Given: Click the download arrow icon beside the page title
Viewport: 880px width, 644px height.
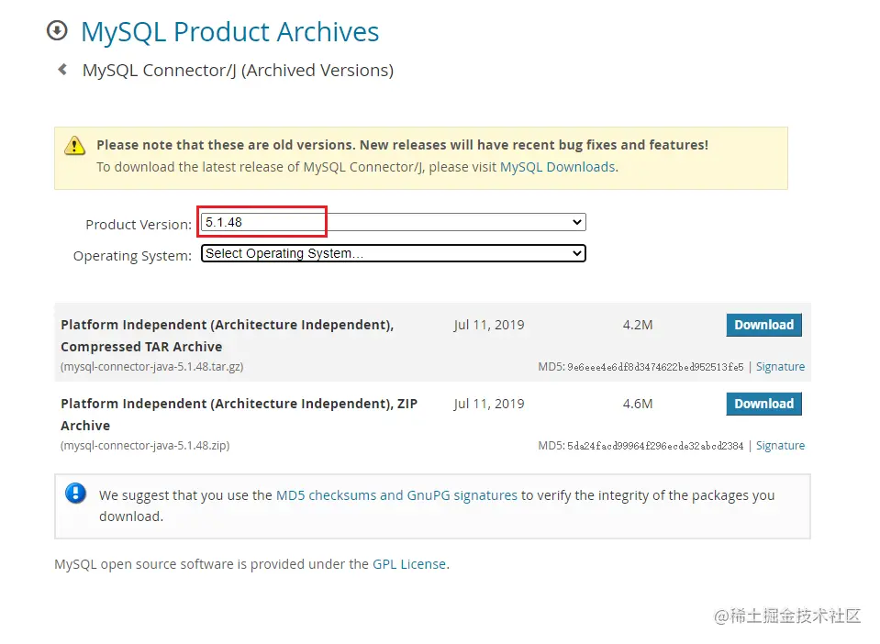Looking at the screenshot, I should 57,30.
